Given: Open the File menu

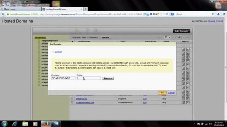Looking at the screenshot, I should coord(2,5).
